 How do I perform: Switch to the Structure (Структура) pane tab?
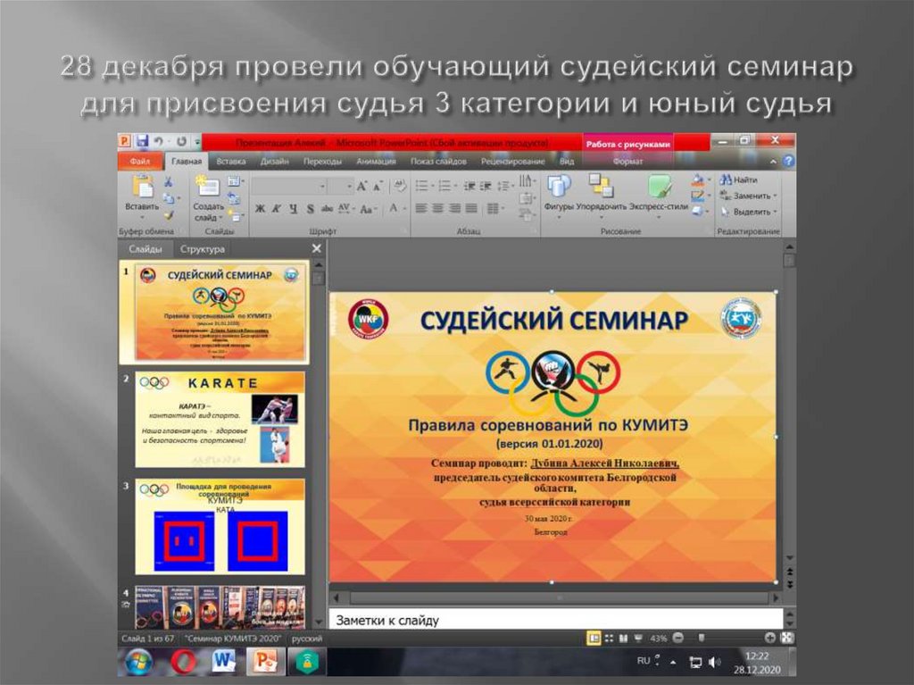[202, 249]
